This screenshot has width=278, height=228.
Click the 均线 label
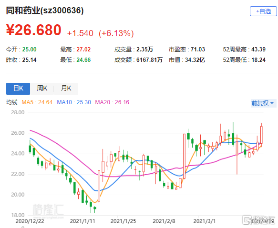(x=12, y=102)
